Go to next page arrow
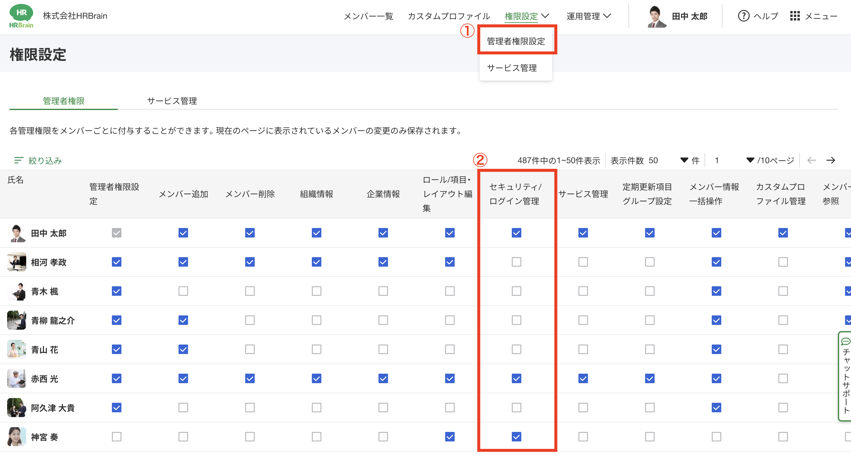The width and height of the screenshot is (851, 456). (x=830, y=160)
